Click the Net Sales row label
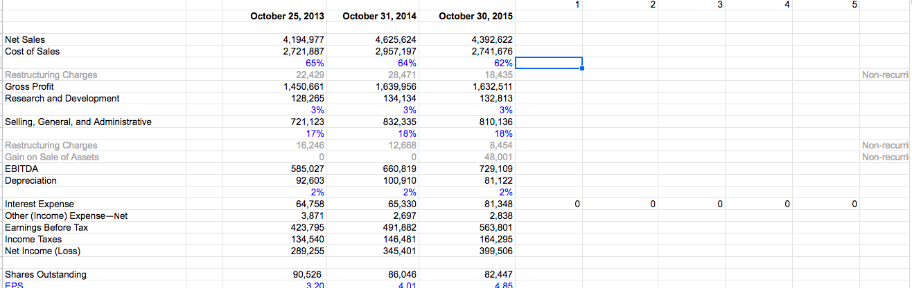 (x=25, y=39)
